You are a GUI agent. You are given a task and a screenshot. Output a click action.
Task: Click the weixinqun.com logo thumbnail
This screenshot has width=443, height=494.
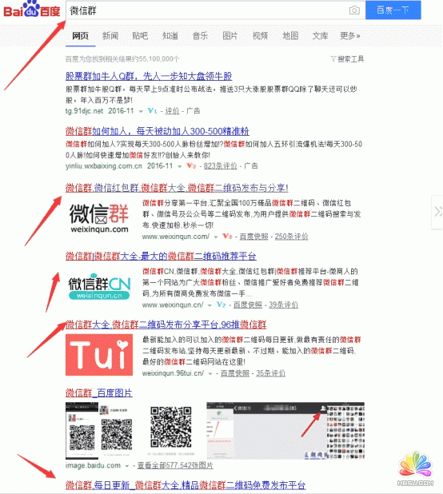(x=99, y=218)
